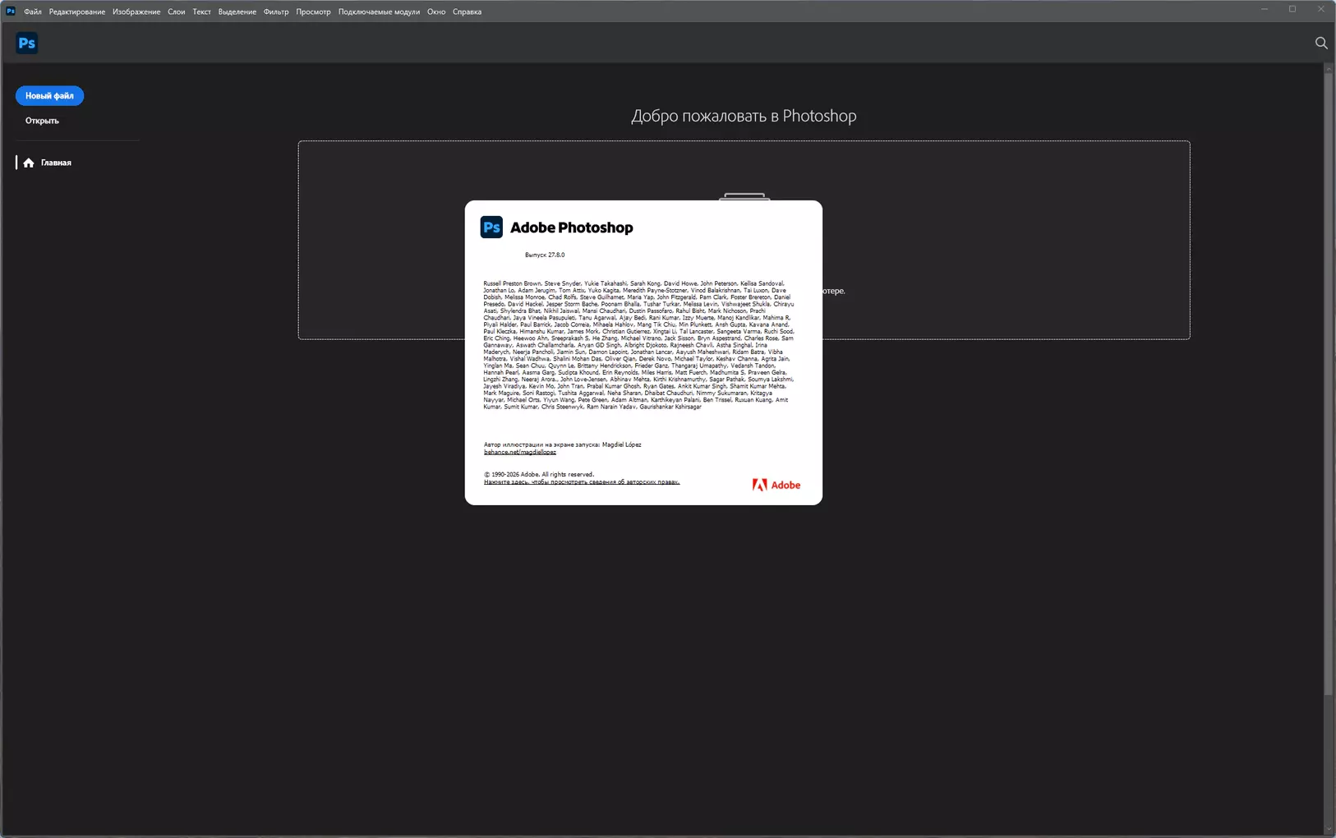Open the Выделение menu

click(x=237, y=12)
